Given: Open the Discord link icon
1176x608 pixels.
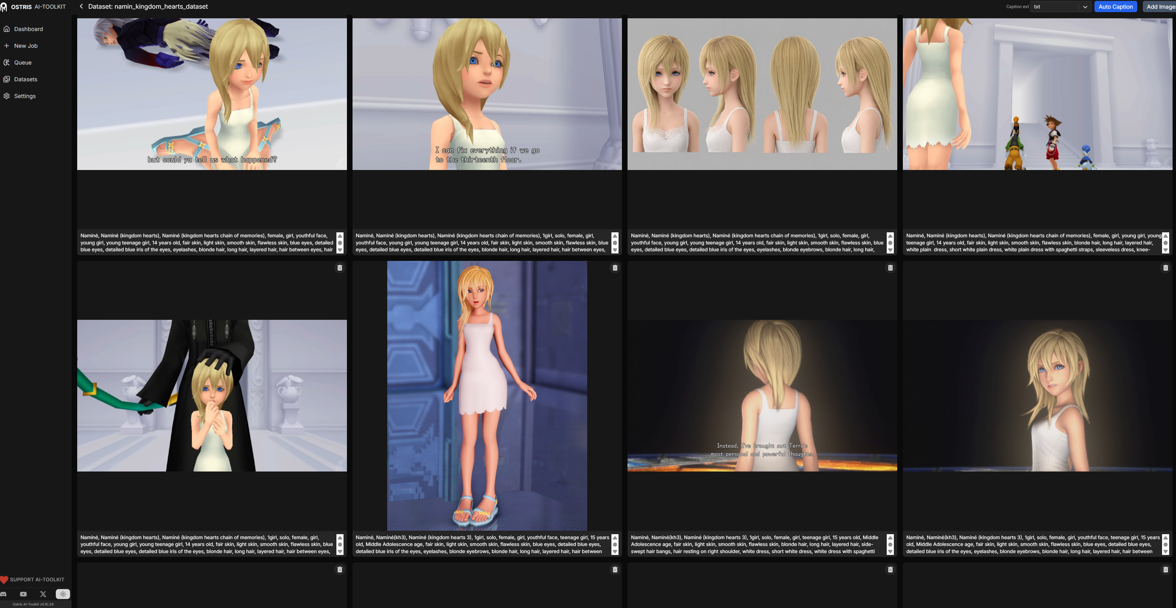Looking at the screenshot, I should (x=4, y=594).
